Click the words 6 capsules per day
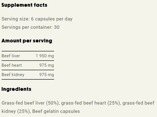The image size is (157, 117). 52,19
